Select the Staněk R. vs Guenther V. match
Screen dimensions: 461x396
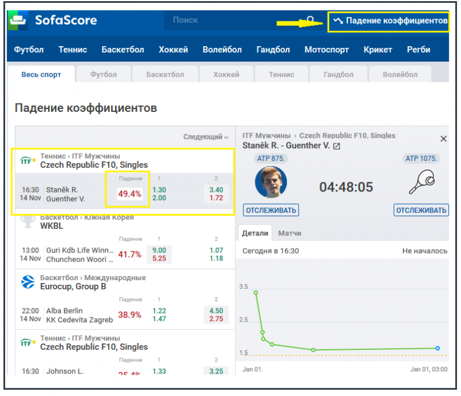(x=124, y=191)
